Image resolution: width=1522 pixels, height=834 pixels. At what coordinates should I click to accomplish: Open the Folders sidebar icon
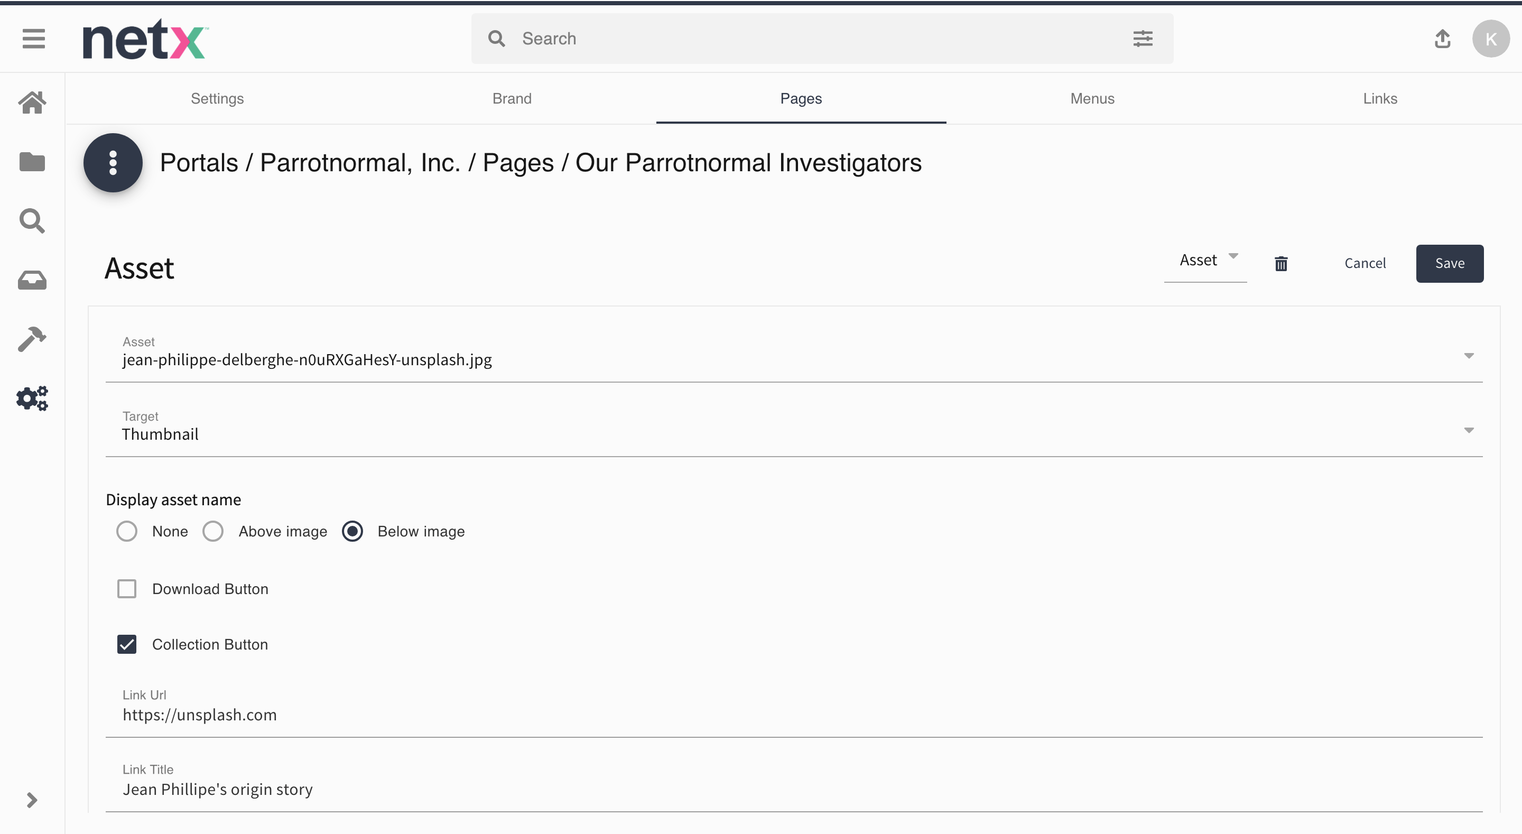tap(32, 161)
